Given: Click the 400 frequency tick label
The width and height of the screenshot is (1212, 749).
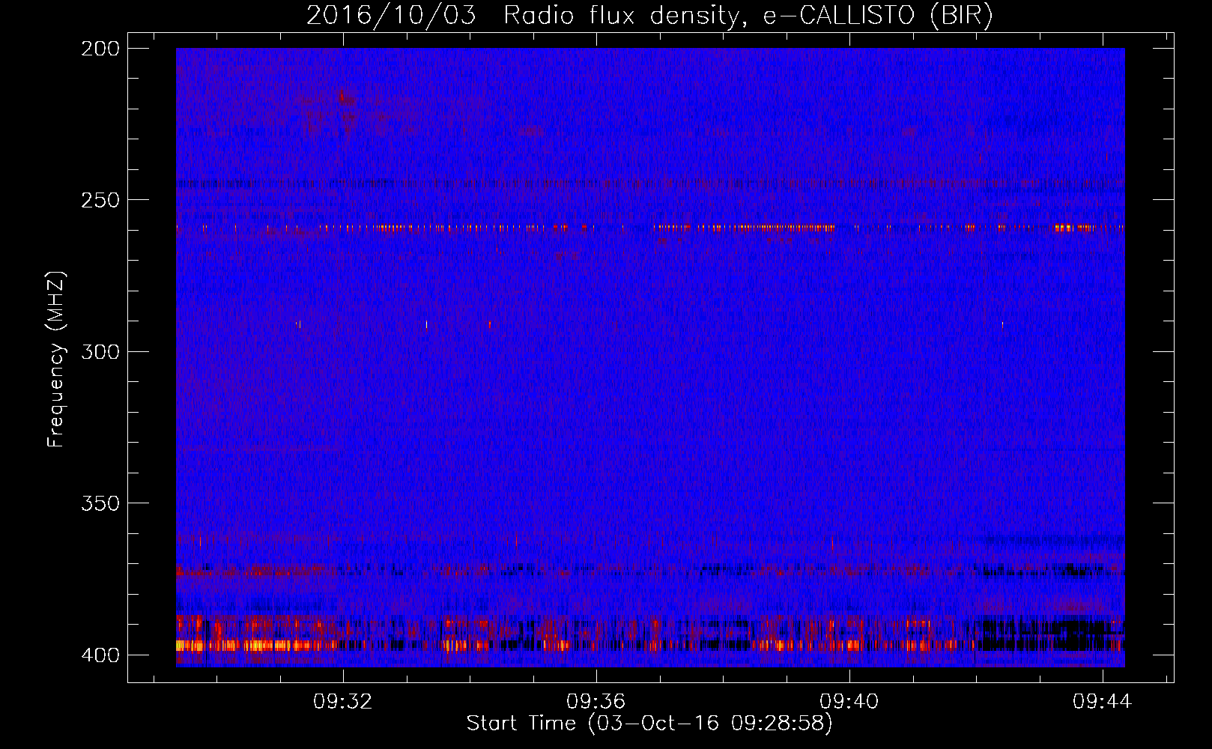Looking at the screenshot, I should [100, 655].
